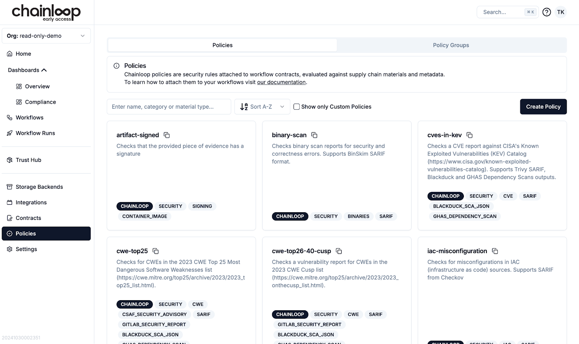Copy the iac-misconfiguration policy name
The height and width of the screenshot is (344, 579).
click(x=495, y=251)
